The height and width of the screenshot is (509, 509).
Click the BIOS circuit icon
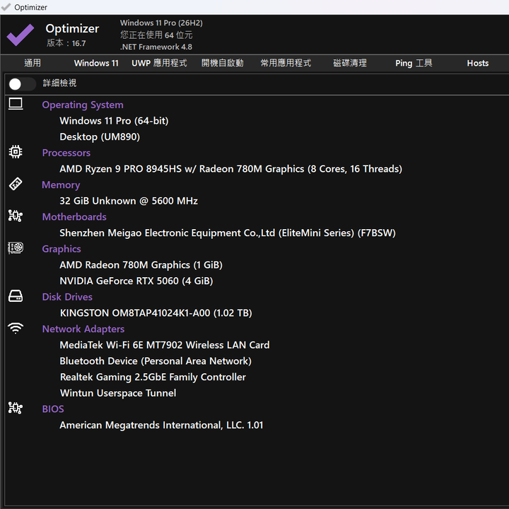16,408
